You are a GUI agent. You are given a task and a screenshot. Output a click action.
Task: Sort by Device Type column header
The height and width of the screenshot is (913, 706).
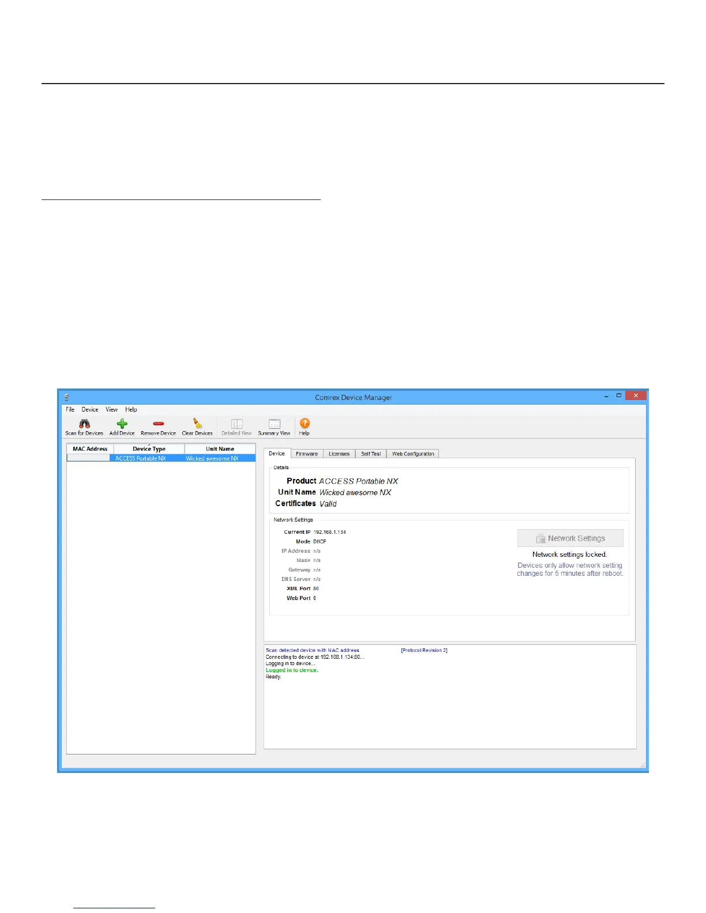pos(149,449)
